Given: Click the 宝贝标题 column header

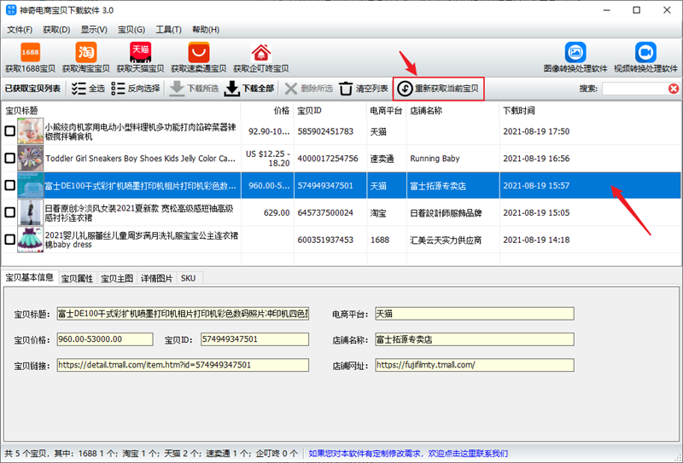Looking at the screenshot, I should (x=121, y=111).
